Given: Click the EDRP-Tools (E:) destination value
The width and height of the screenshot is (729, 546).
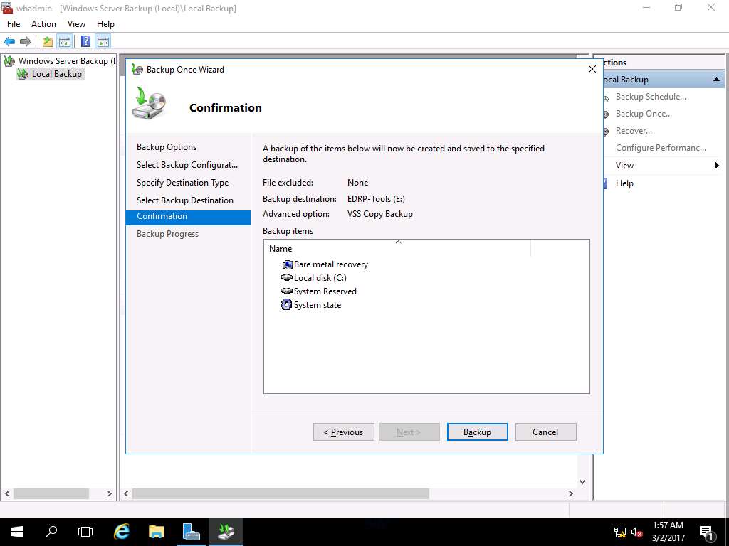Looking at the screenshot, I should 376,199.
